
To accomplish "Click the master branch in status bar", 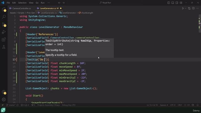I will tap(11, 105).
